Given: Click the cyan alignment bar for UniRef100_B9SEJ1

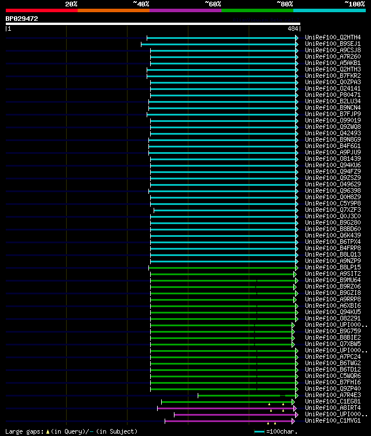Looking at the screenshot, I should (x=219, y=44).
